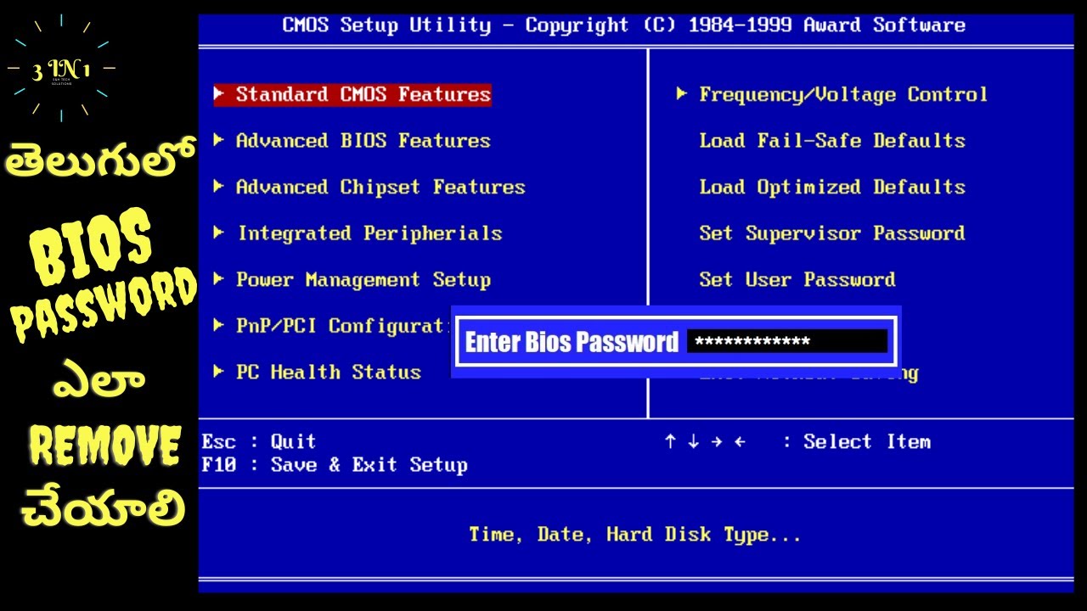Open Power Management Setup
Viewport: 1087px width, 611px height.
coord(363,279)
